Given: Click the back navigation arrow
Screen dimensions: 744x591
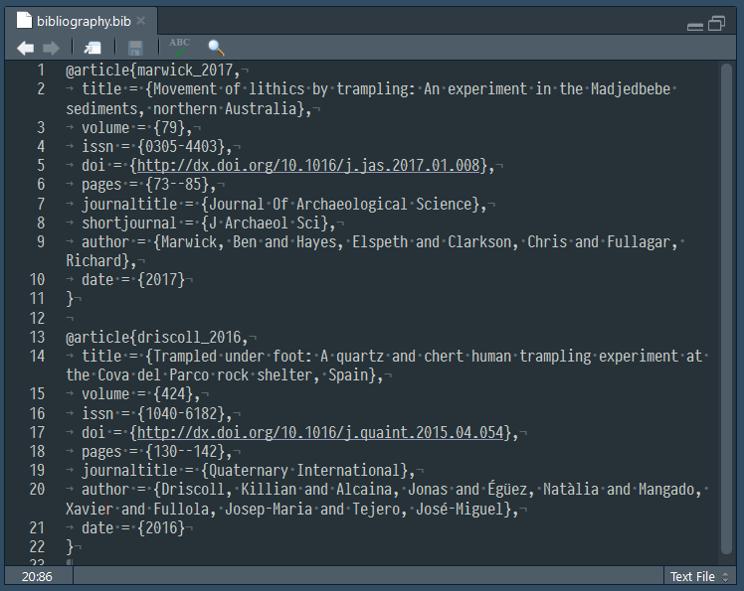Looking at the screenshot, I should pyautogui.click(x=26, y=47).
